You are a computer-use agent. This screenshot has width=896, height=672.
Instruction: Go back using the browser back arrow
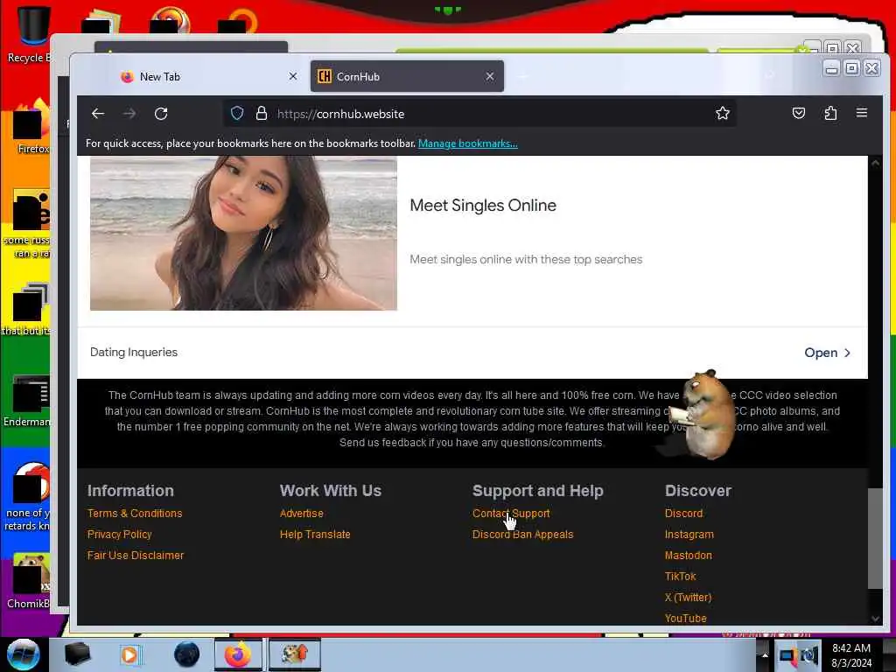click(x=98, y=114)
